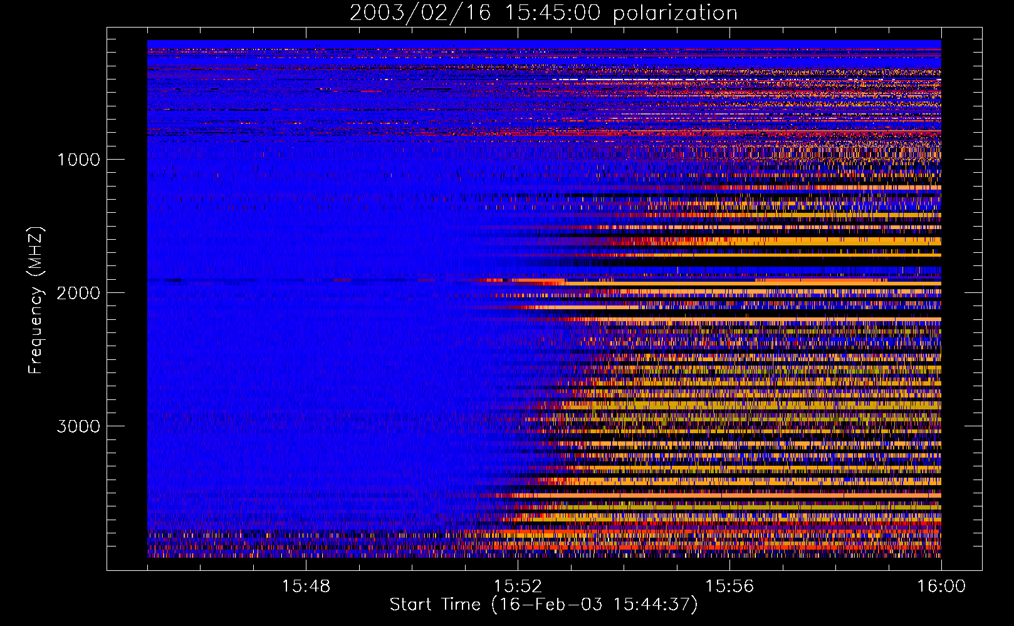Viewport: 1014px width, 626px height.
Task: Click the plot title '2003/02/16 15:45:00 polarization'
Action: coord(543,13)
